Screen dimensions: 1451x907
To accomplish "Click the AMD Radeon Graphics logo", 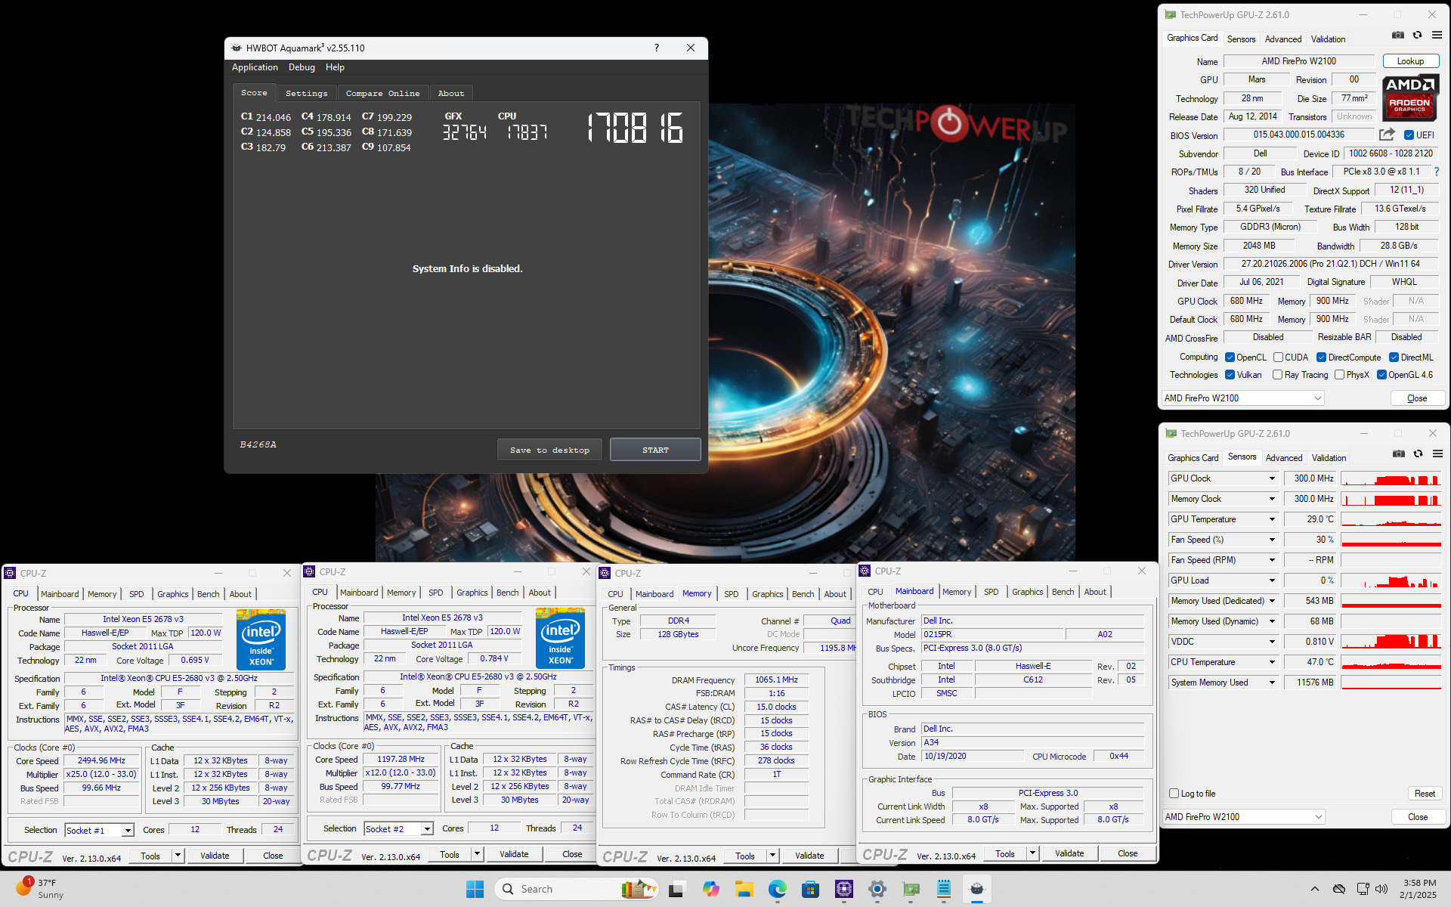I will pyautogui.click(x=1410, y=98).
